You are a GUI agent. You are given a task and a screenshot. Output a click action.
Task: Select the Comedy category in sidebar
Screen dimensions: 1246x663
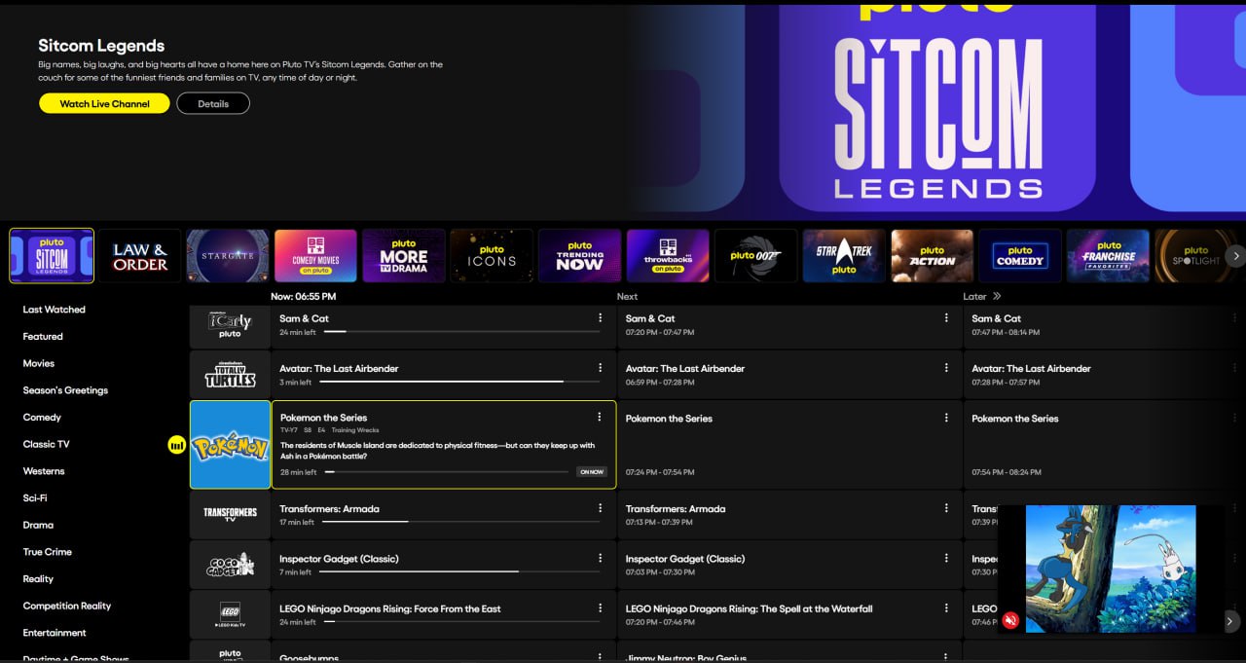click(x=42, y=418)
